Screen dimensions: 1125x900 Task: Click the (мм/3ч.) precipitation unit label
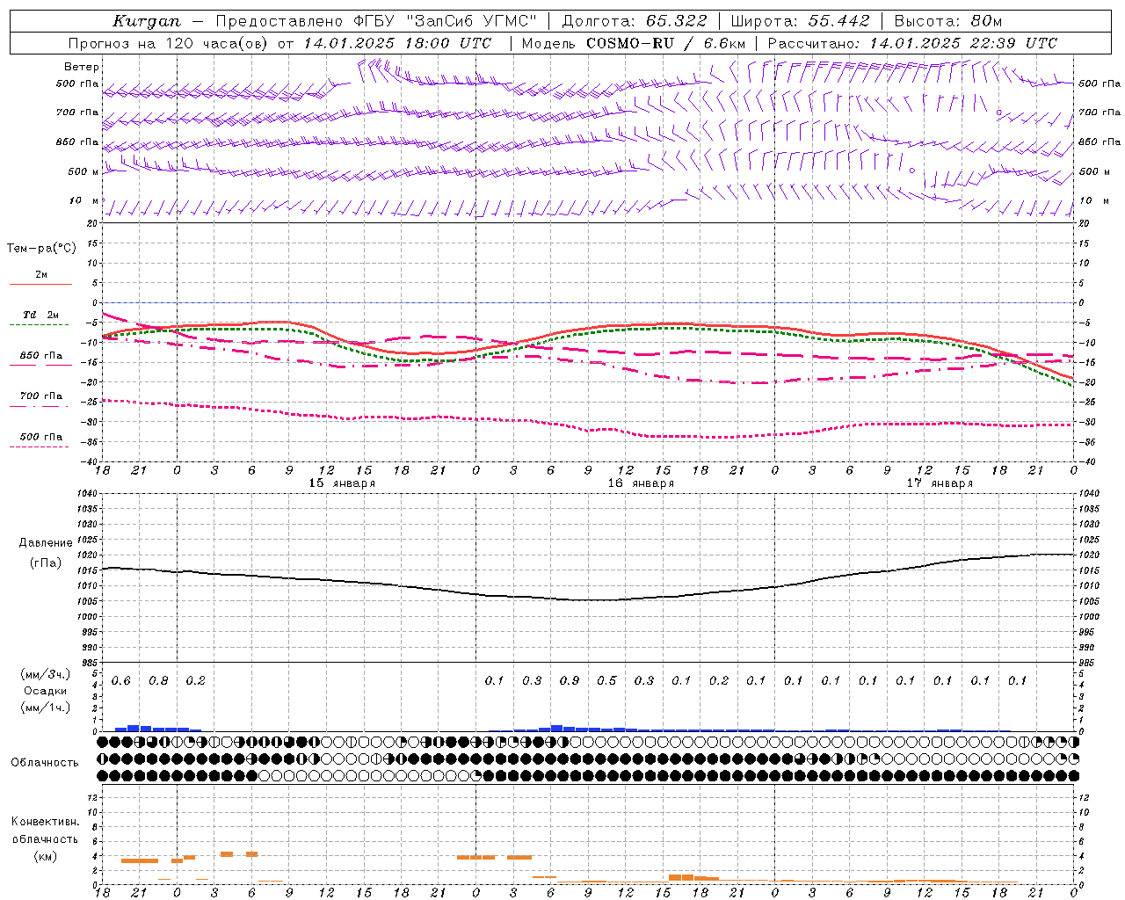point(46,674)
